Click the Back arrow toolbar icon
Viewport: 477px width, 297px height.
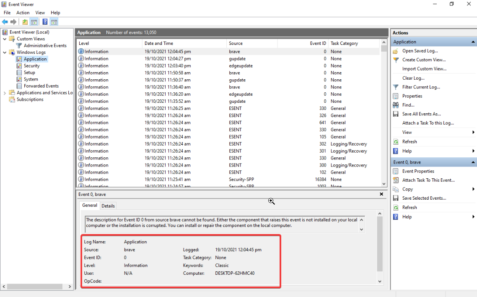click(5, 22)
